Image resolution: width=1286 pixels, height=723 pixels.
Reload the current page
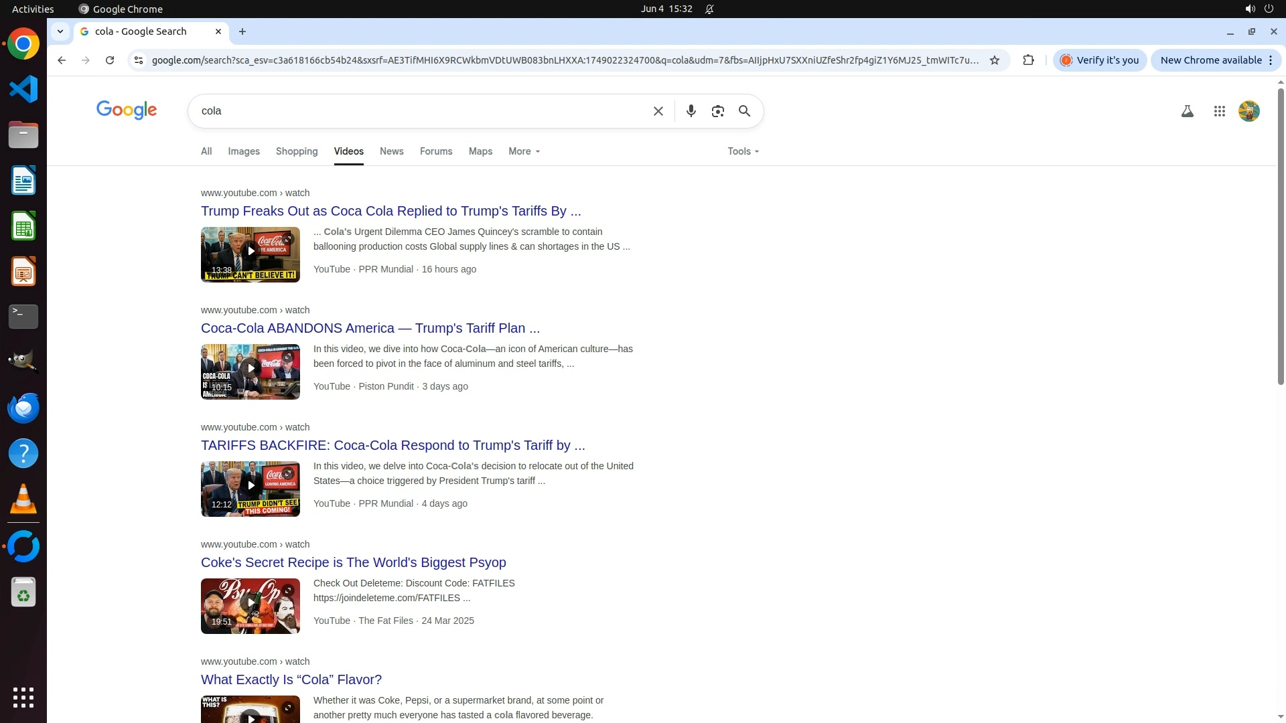pos(110,60)
